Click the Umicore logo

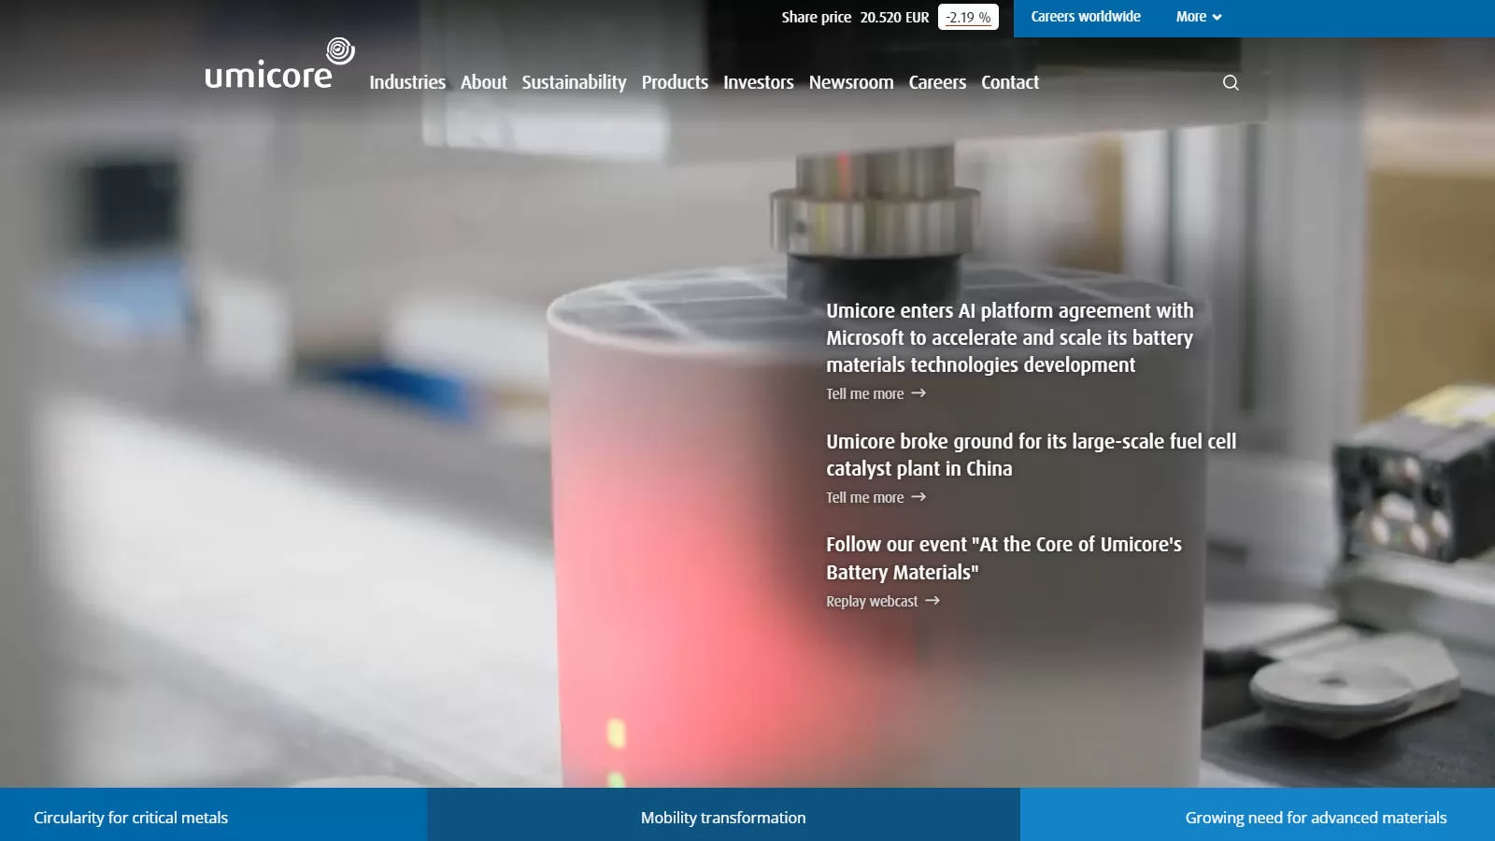pos(279,64)
